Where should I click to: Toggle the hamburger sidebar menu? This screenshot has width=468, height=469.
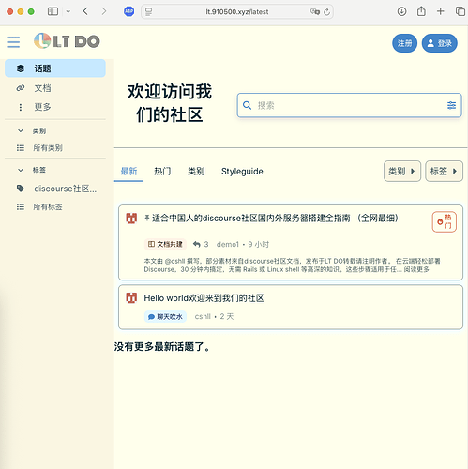13,42
